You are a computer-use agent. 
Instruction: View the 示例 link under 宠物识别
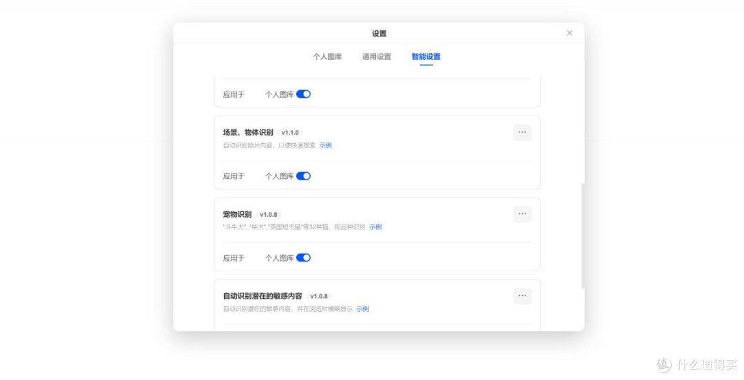375,227
